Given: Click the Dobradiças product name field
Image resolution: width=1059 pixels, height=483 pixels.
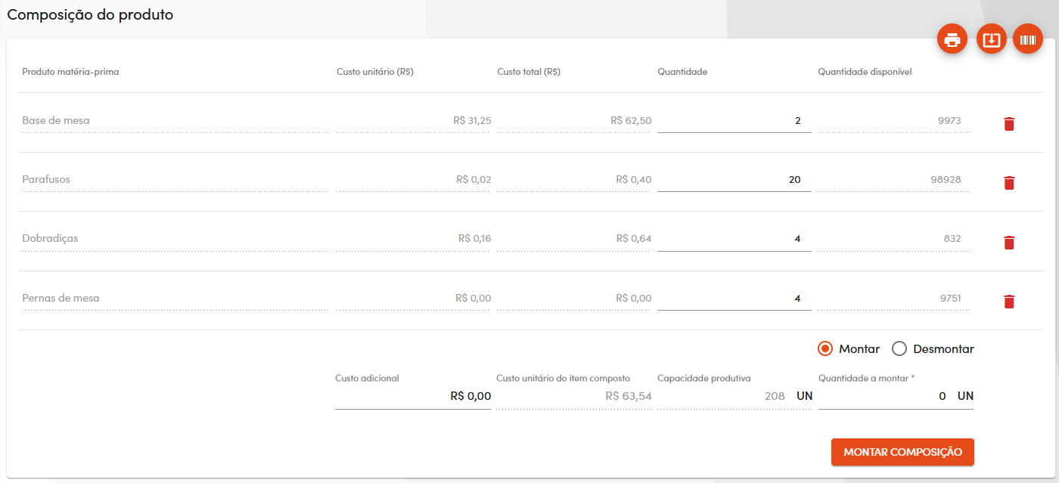Looking at the screenshot, I should coord(174,239).
